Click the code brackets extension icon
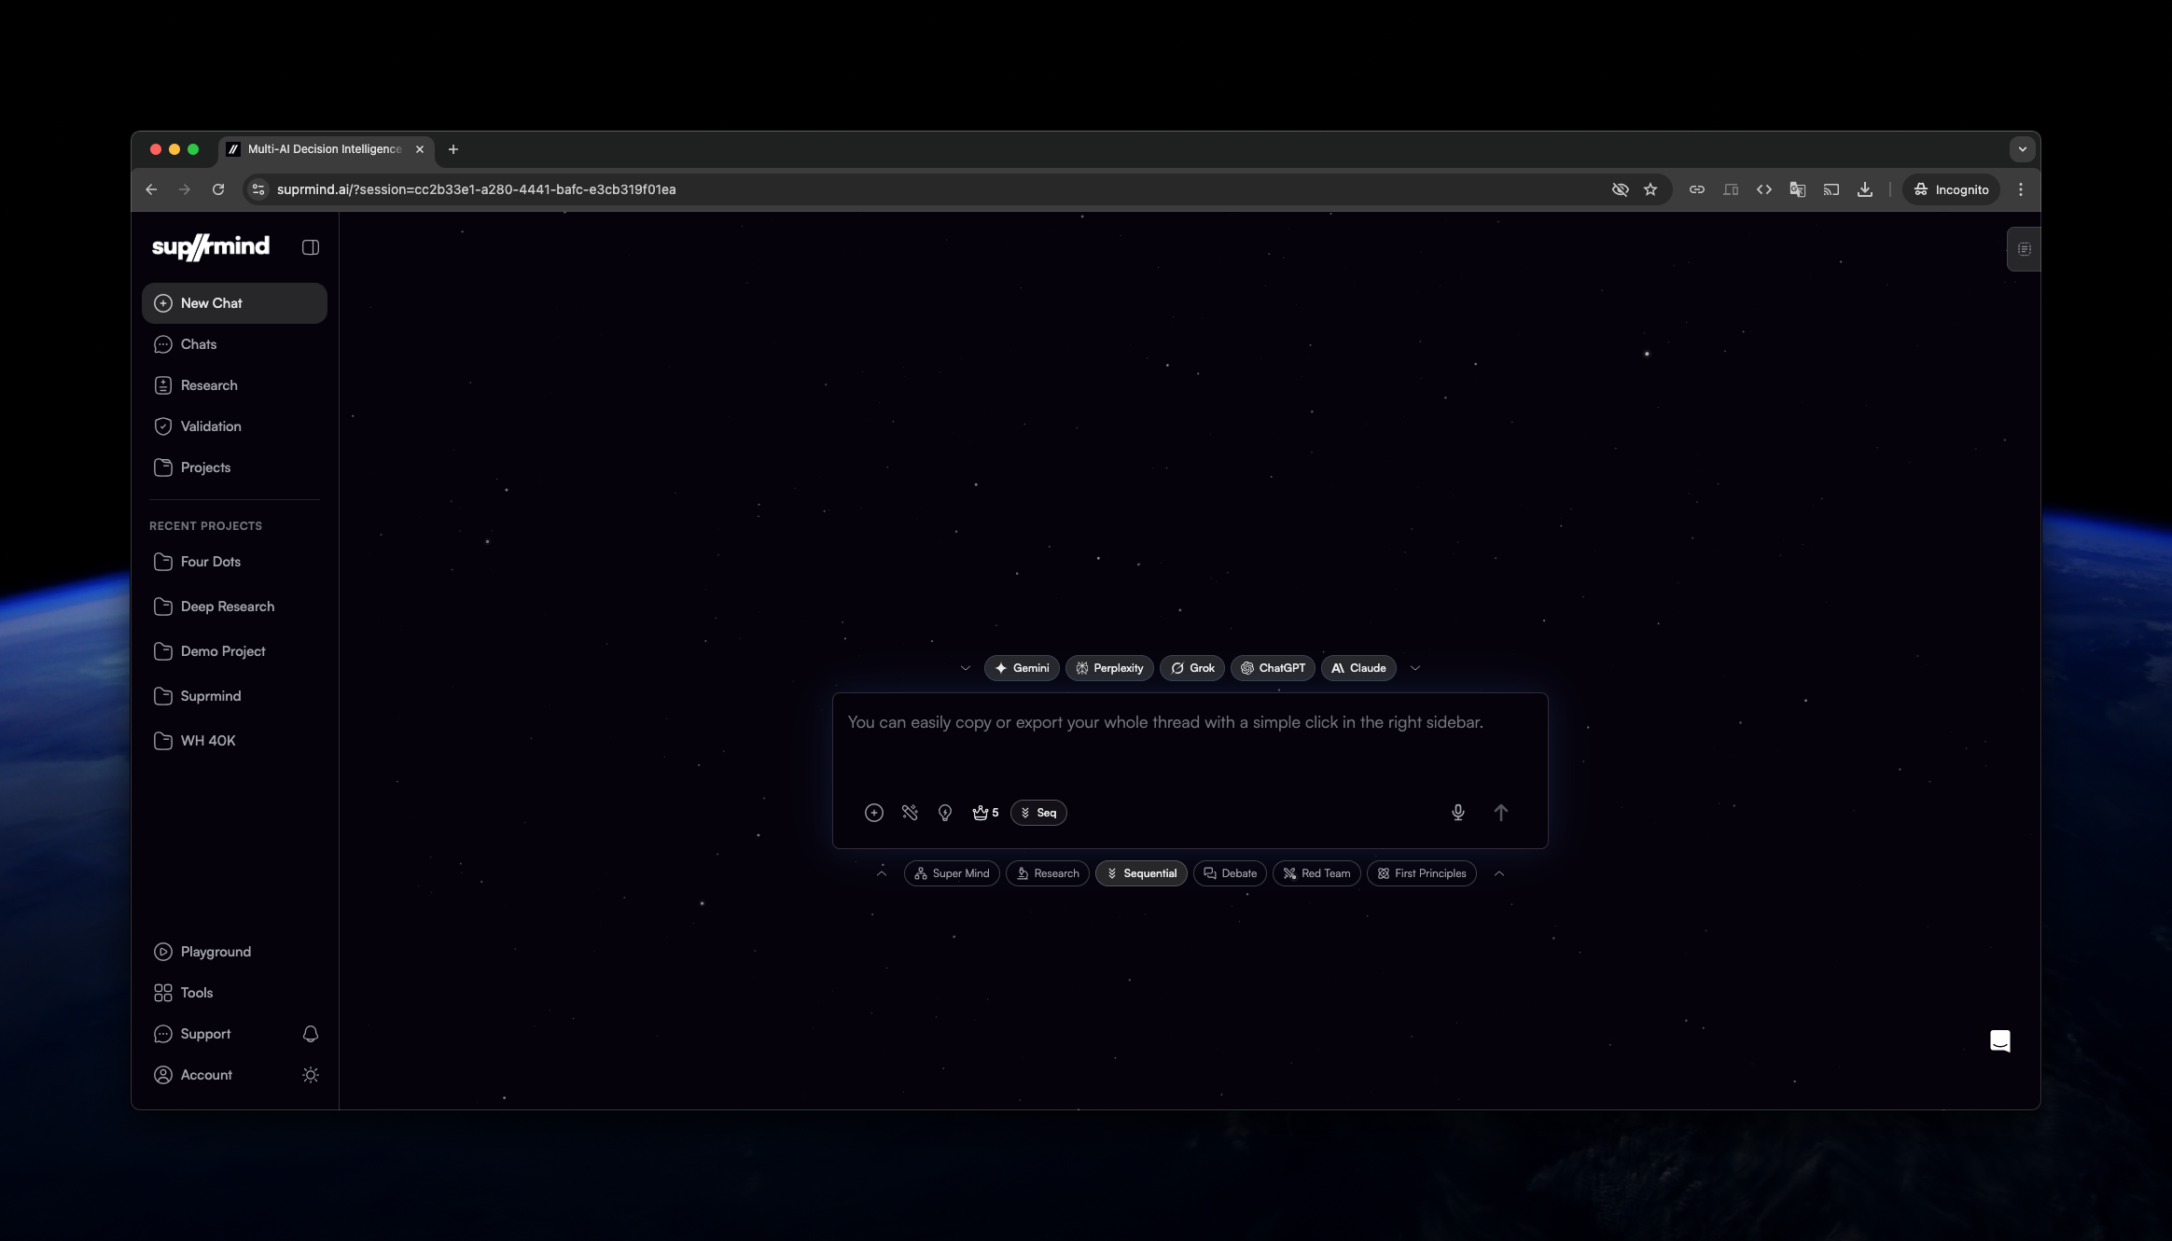The height and width of the screenshot is (1241, 2172). click(1764, 189)
